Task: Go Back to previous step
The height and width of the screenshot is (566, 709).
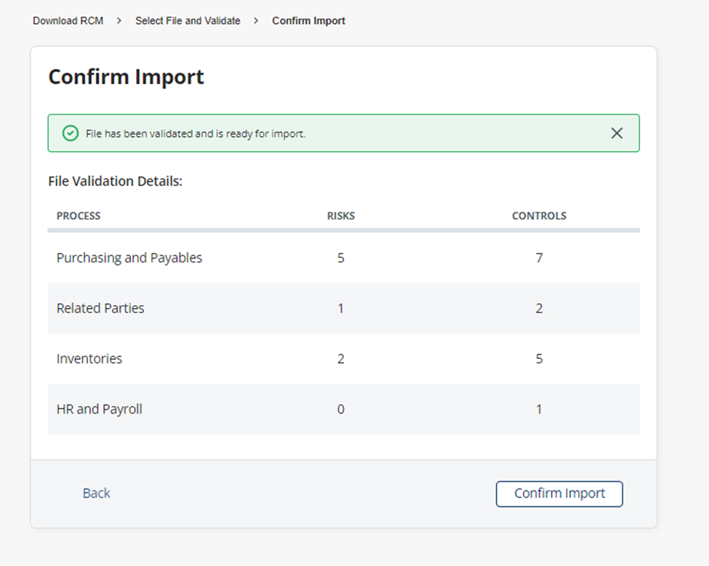Action: [x=96, y=493]
